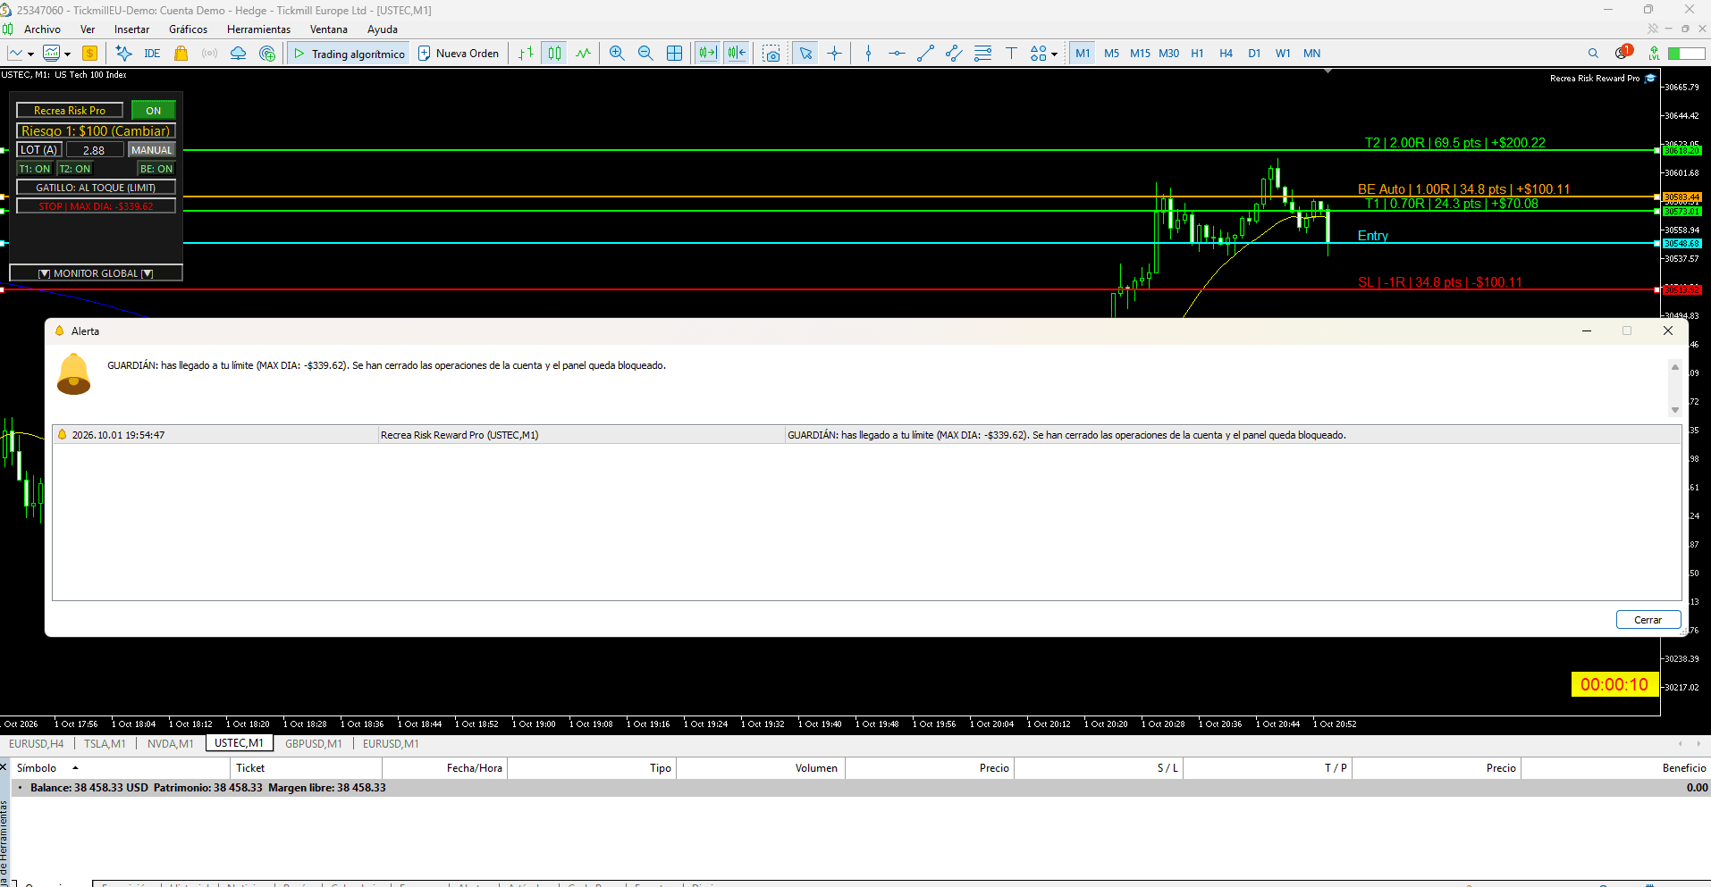Open the search magnifier in toolbar
Viewport: 1711px width, 887px height.
click(x=1593, y=54)
